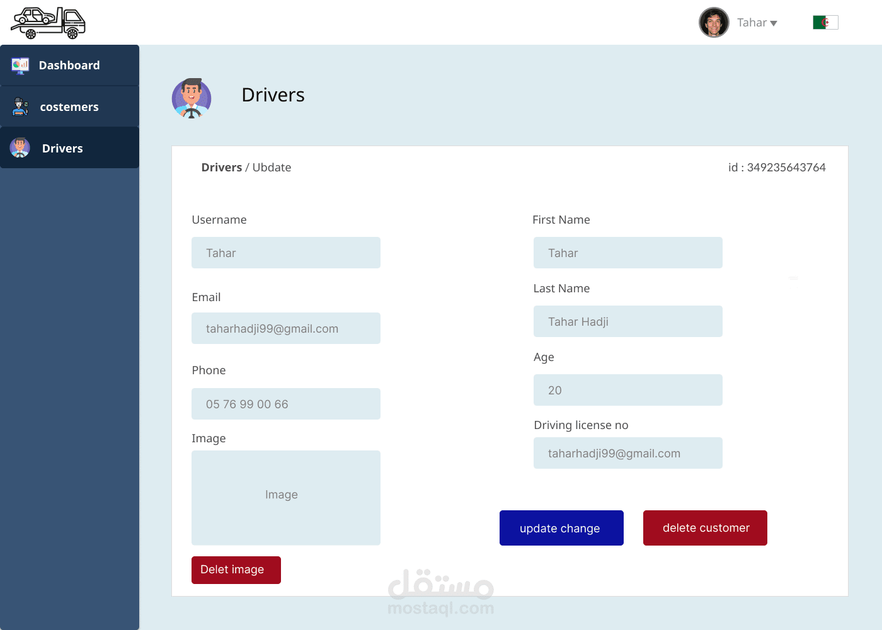The width and height of the screenshot is (882, 630).
Task: Go to the costemers menu item
Action: (x=69, y=107)
